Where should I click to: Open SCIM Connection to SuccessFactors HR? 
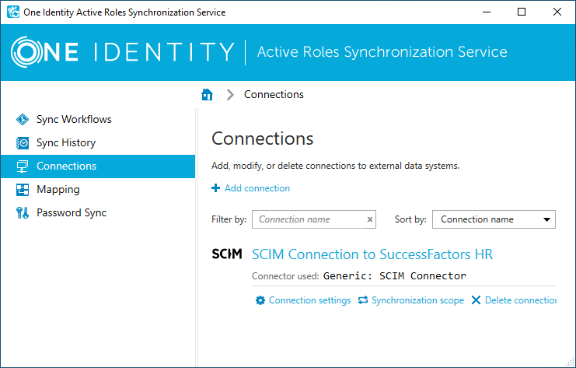click(x=372, y=254)
